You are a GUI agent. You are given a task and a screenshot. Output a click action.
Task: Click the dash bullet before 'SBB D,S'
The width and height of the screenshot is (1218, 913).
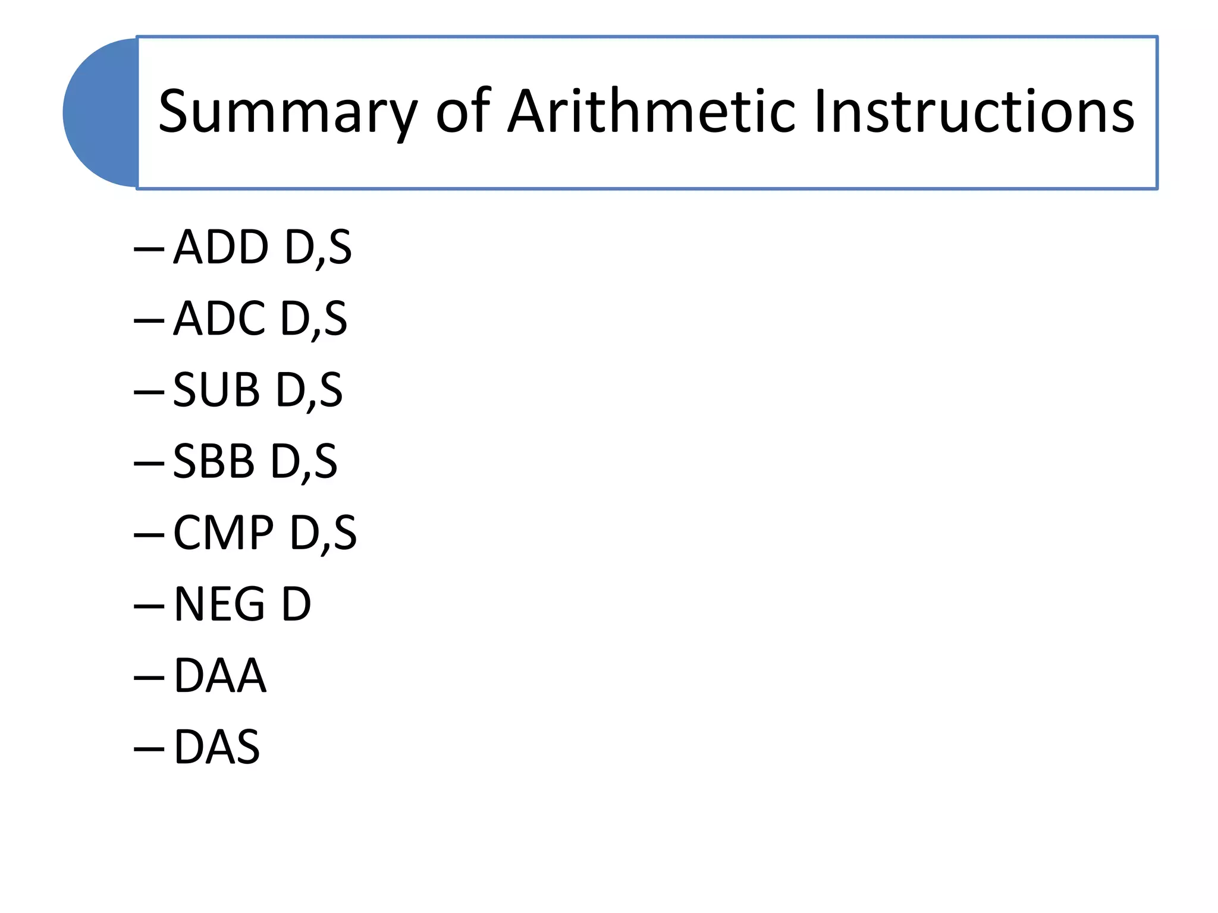click(x=149, y=464)
